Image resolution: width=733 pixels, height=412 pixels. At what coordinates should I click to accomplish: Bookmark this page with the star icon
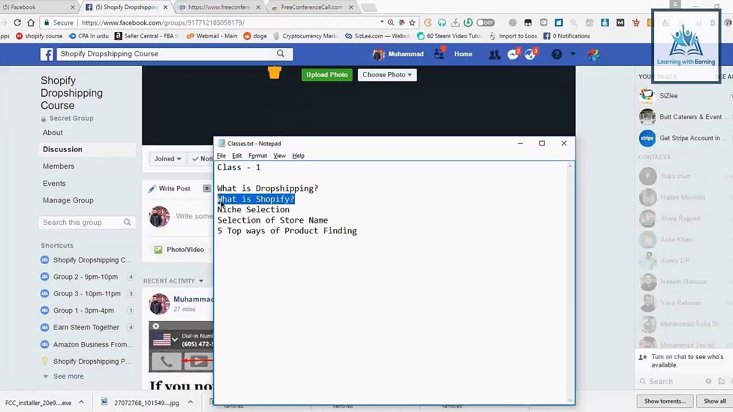(x=412, y=22)
